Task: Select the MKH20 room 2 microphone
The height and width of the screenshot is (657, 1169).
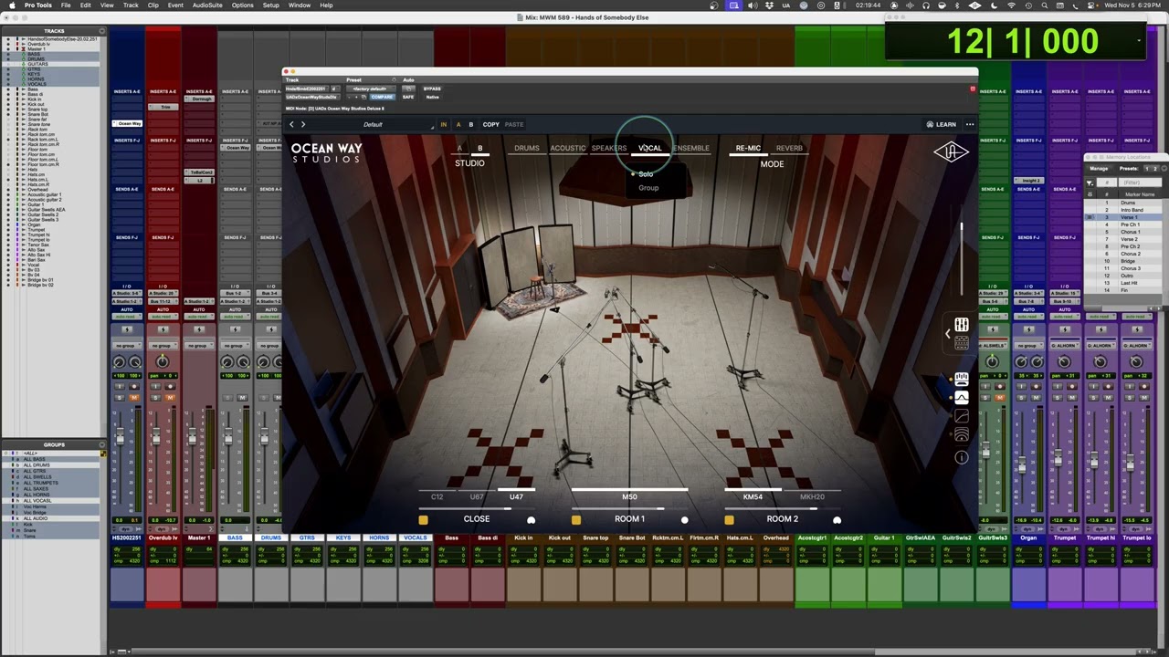Action: coord(812,497)
